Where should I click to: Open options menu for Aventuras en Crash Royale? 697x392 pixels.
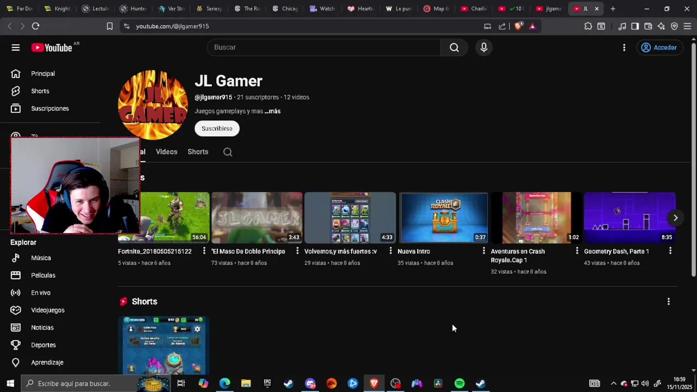(577, 251)
